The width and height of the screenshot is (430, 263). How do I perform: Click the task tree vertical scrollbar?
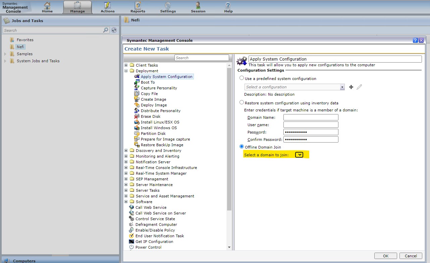(229, 139)
